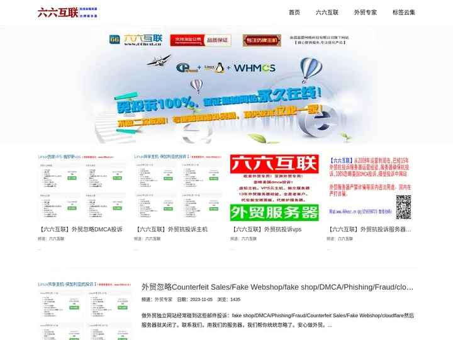The image size is (453, 340).
Task: Click the 66 badge logo in banner
Action: (115, 40)
